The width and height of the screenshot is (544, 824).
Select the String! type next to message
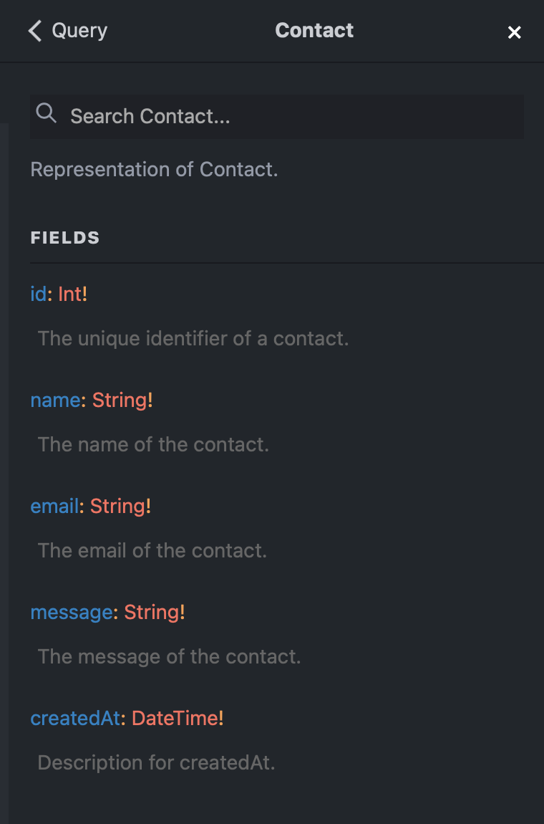(155, 612)
